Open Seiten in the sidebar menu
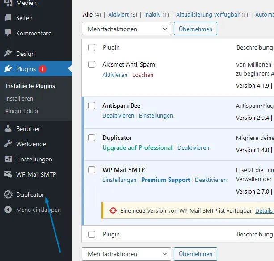The width and height of the screenshot is (274, 261). pyautogui.click(x=24, y=18)
